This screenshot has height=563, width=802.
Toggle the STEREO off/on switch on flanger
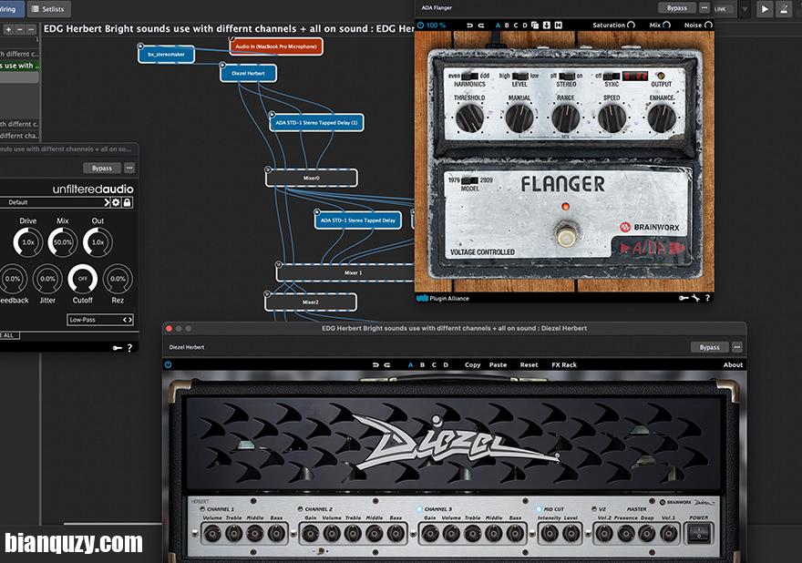(x=567, y=76)
